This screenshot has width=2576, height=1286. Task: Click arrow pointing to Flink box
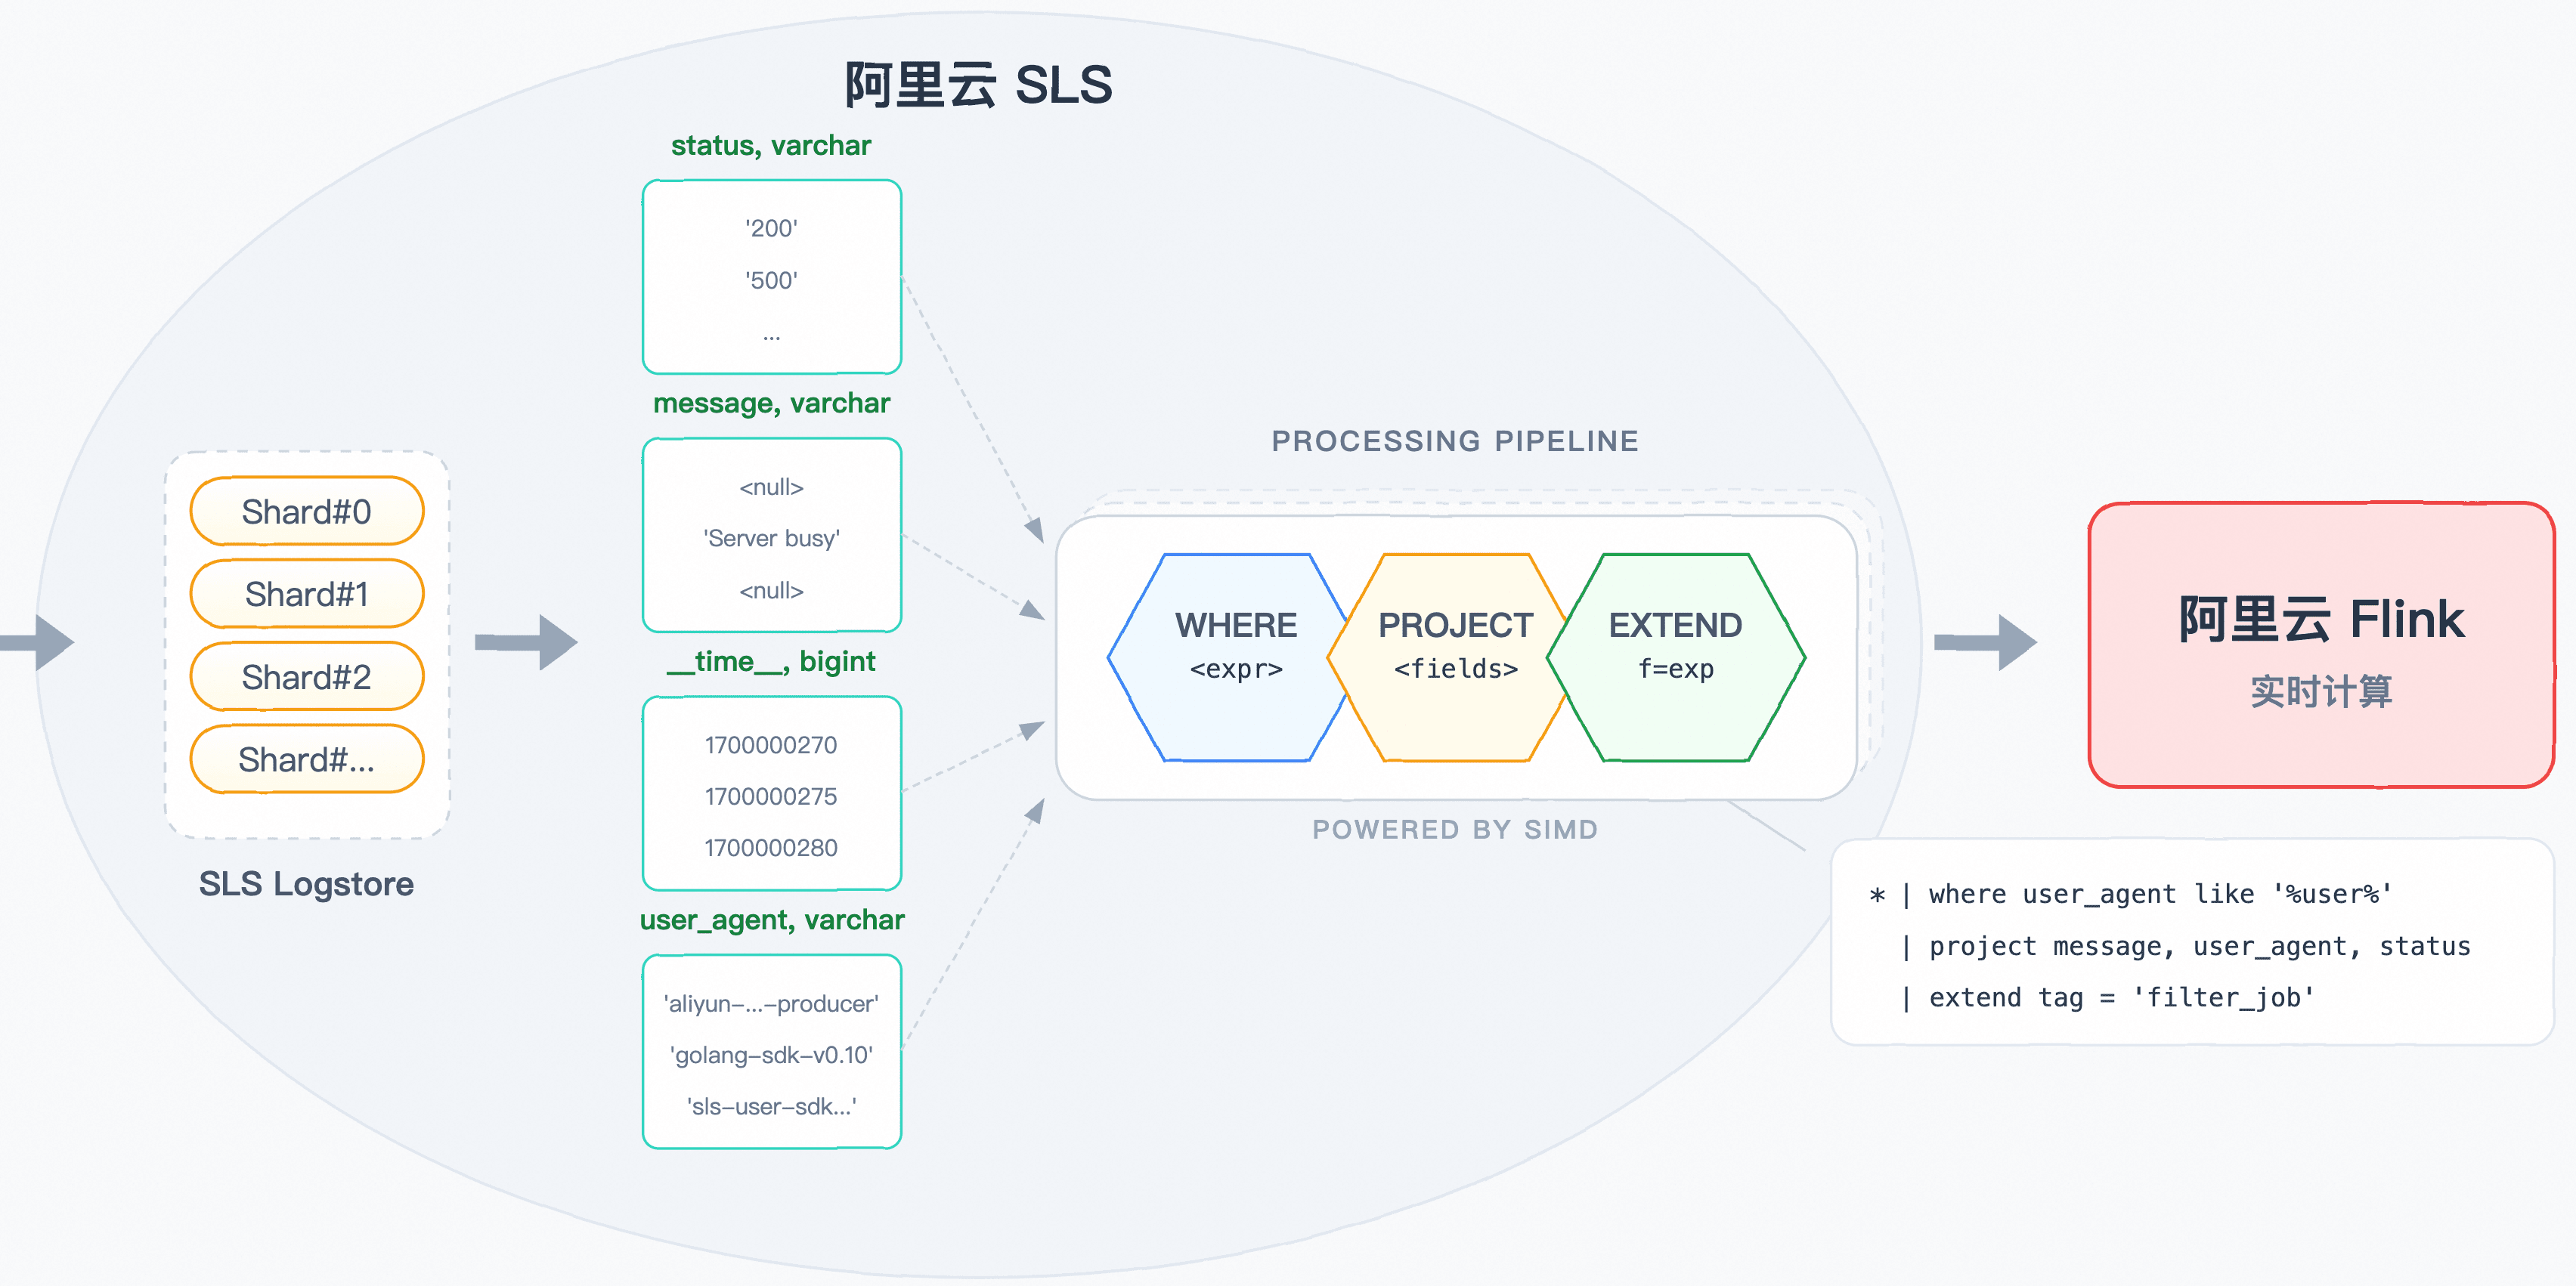click(1985, 642)
